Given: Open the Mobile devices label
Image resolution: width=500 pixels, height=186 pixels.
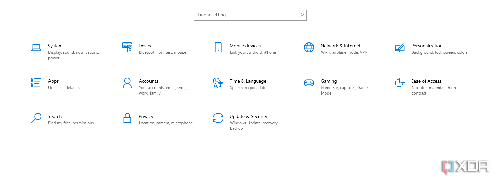Looking at the screenshot, I should click(245, 46).
